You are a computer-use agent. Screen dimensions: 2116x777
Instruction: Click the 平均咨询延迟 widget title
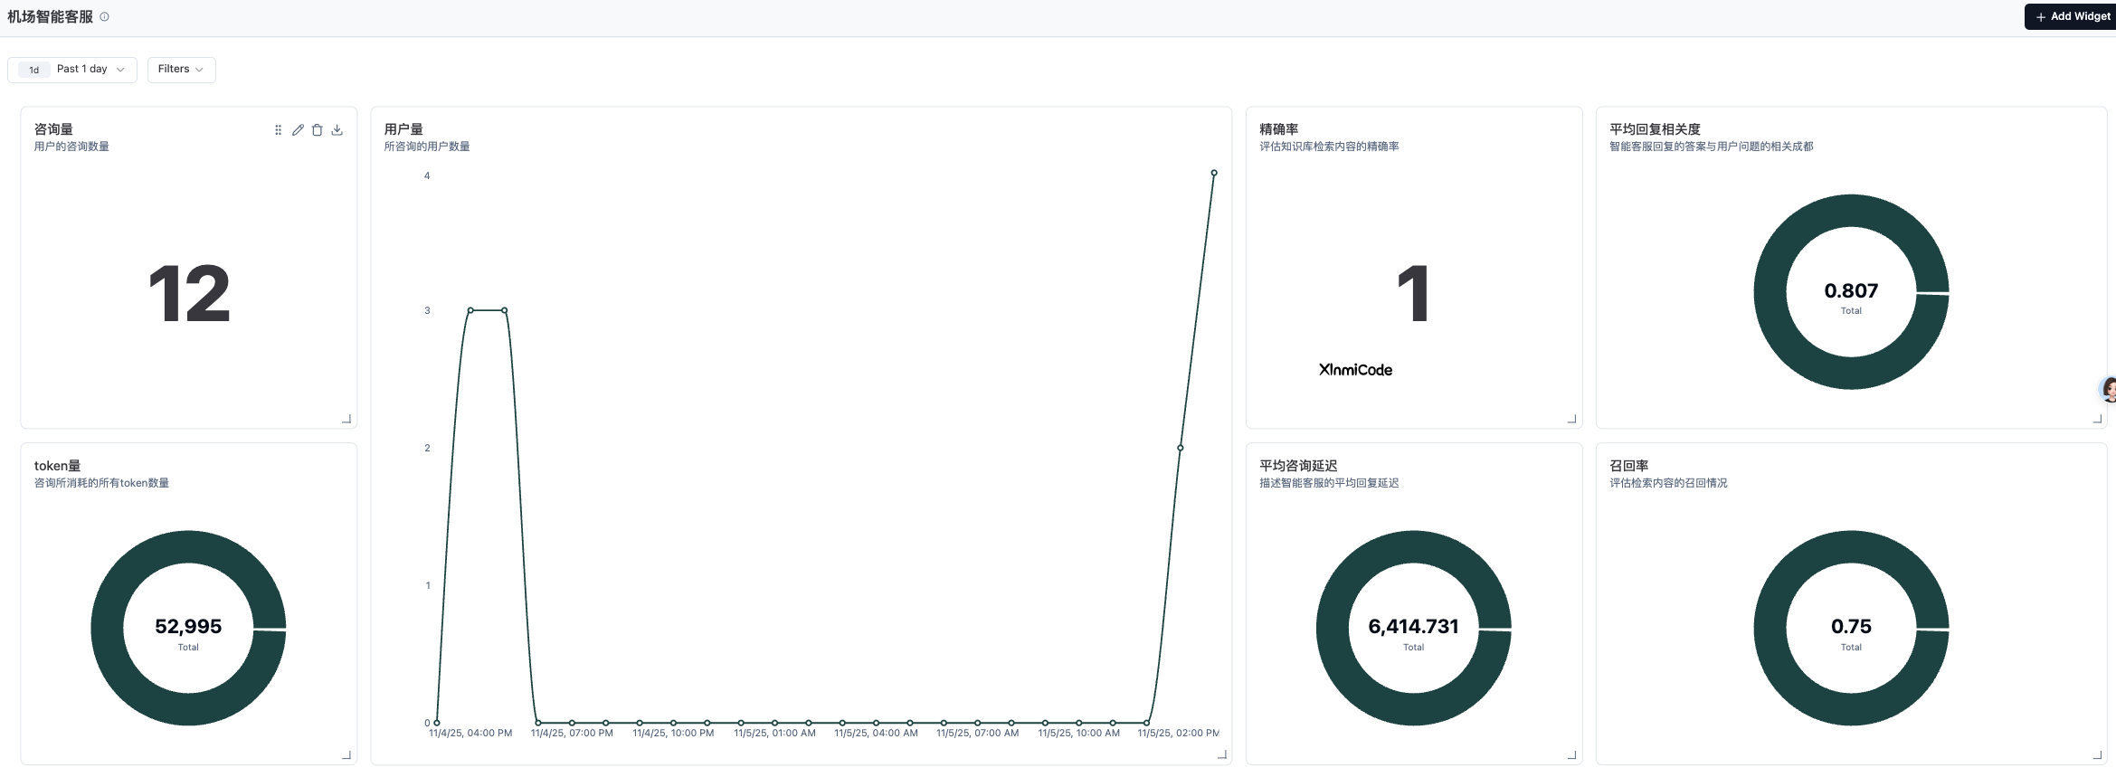coord(1298,466)
